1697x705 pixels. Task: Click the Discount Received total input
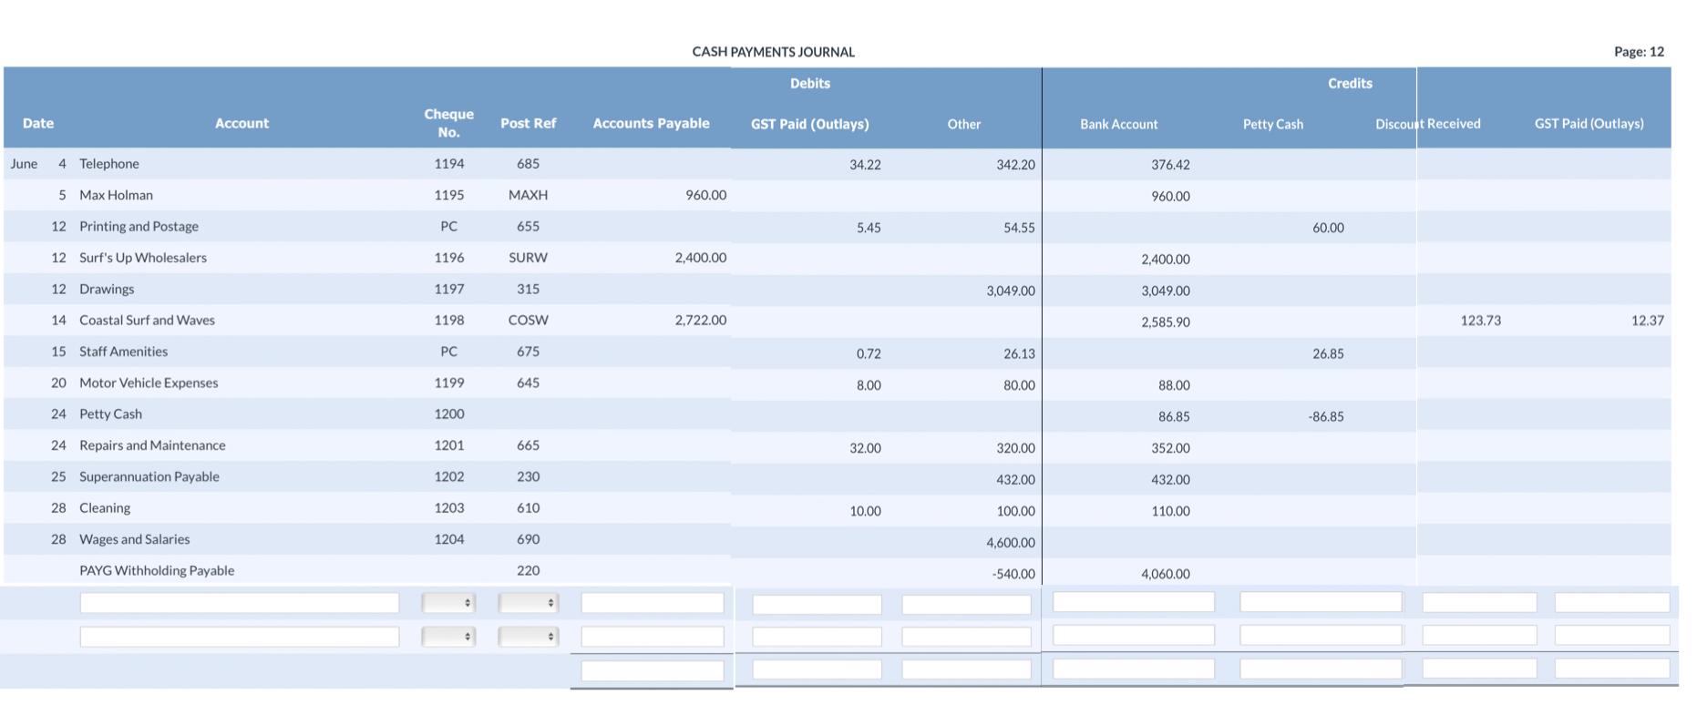(1479, 669)
